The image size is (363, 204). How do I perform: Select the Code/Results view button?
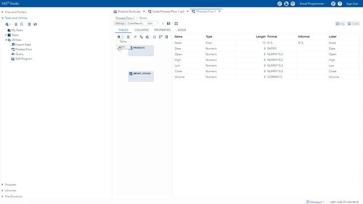(135, 23)
